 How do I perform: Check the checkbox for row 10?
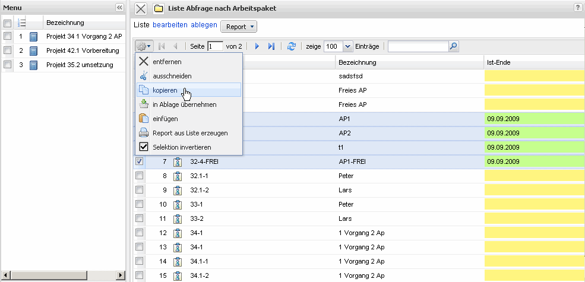pos(139,204)
